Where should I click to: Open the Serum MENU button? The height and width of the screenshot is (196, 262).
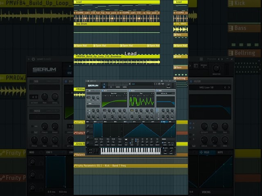(x=163, y=84)
